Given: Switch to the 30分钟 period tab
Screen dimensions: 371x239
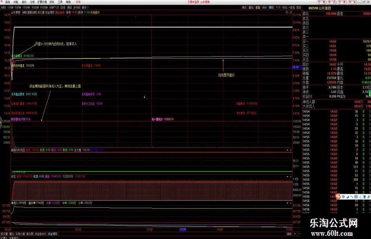Looking at the screenshot, I should click(35, 7).
